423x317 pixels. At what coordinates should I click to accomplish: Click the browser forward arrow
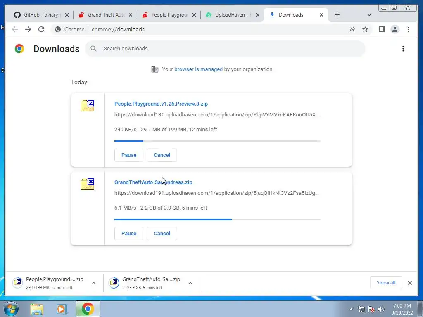click(28, 29)
